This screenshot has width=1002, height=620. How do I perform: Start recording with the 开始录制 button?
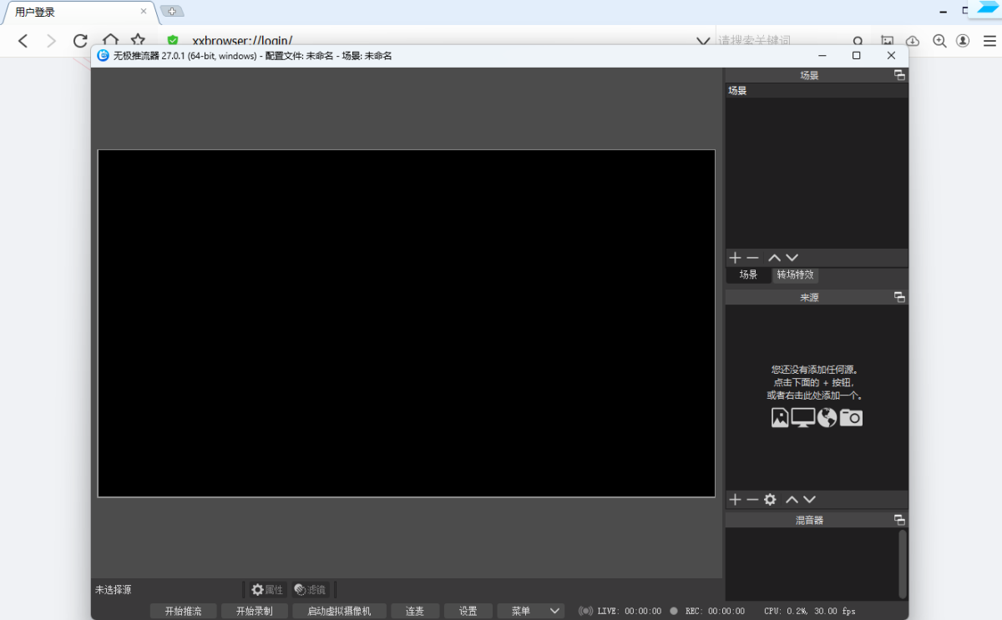click(x=254, y=611)
